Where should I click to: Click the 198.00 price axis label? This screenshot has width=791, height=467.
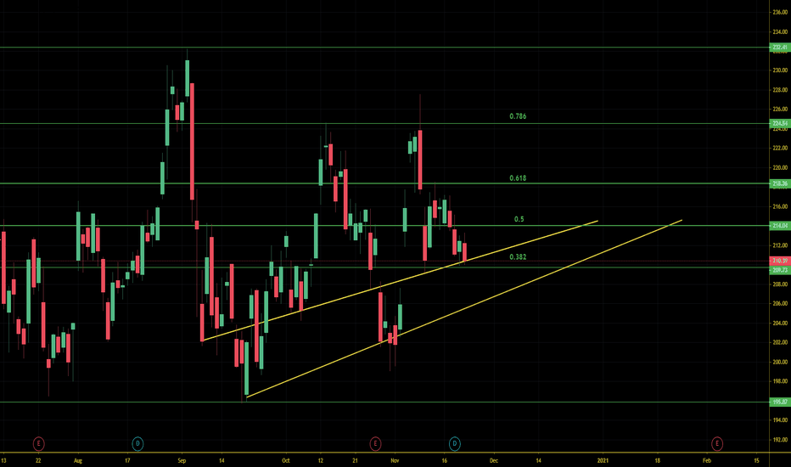click(x=780, y=382)
